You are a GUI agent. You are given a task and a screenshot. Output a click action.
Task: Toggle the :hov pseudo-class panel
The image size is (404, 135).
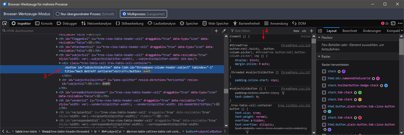296,31
